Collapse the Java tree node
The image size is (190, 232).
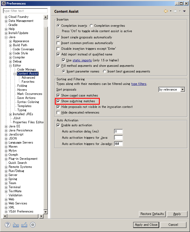tap(6, 37)
